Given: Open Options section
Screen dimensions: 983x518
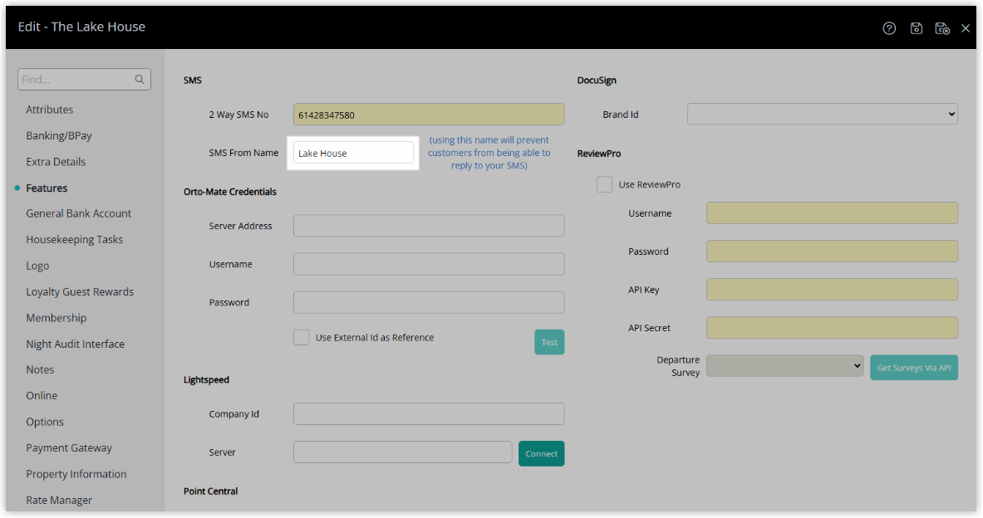Looking at the screenshot, I should (45, 423).
